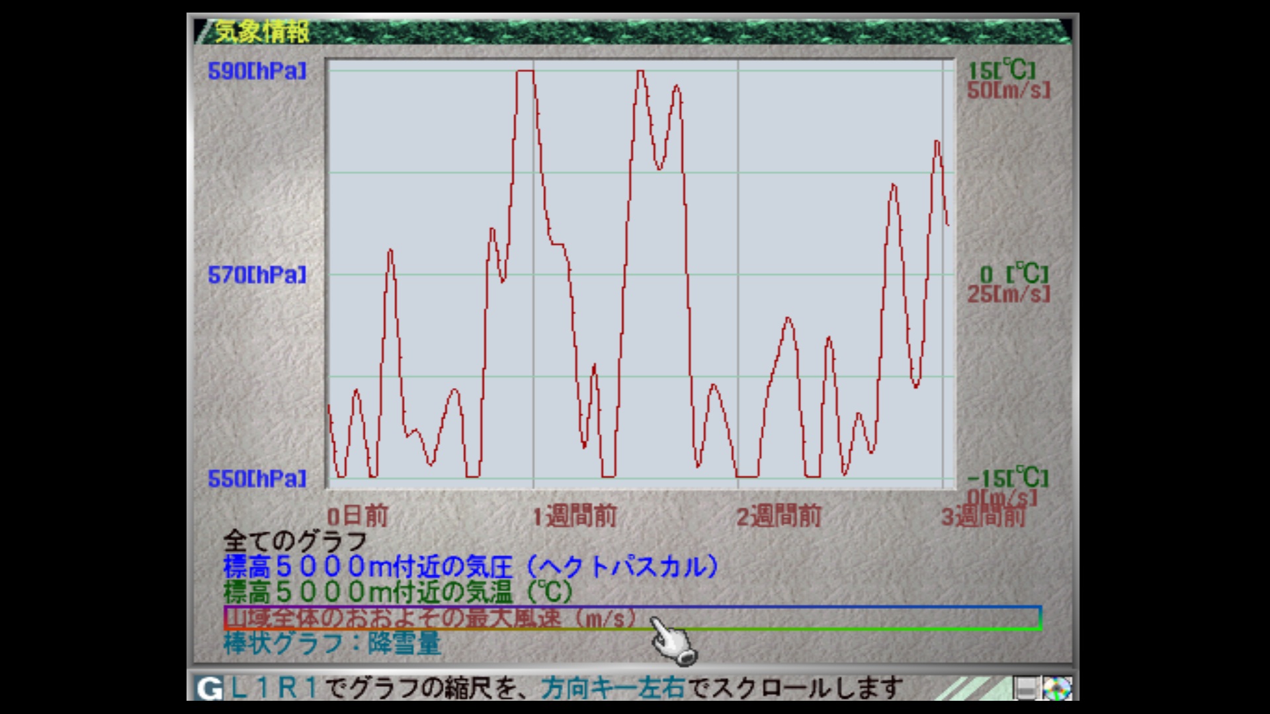Image resolution: width=1270 pixels, height=714 pixels.
Task: Select 標高5000m付近の気圧 pressure graph option
Action: [x=471, y=567]
